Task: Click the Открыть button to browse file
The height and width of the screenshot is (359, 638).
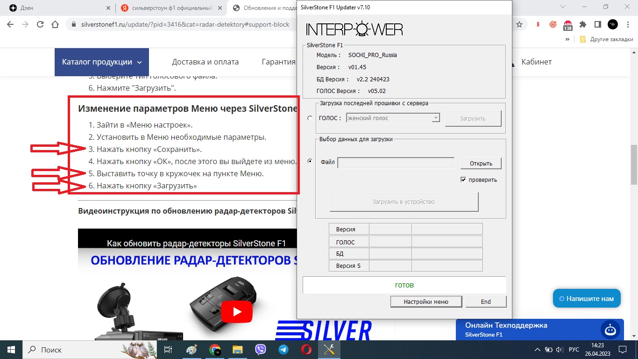Action: coord(481,163)
